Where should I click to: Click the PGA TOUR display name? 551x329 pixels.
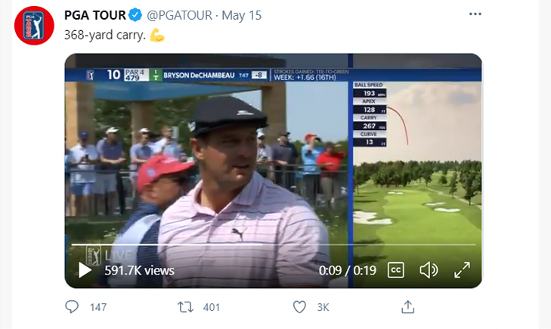tap(95, 15)
